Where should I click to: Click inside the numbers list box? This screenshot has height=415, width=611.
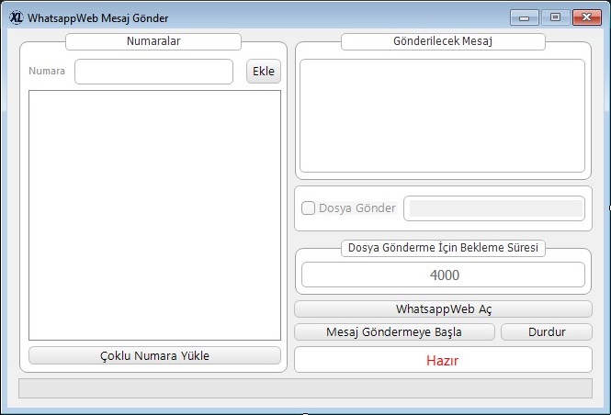(154, 215)
